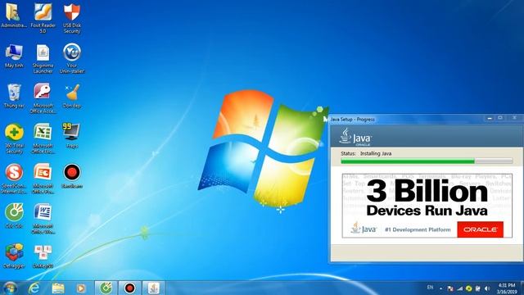
Task: Open Internet Explorer from the taskbar
Action: (34, 288)
